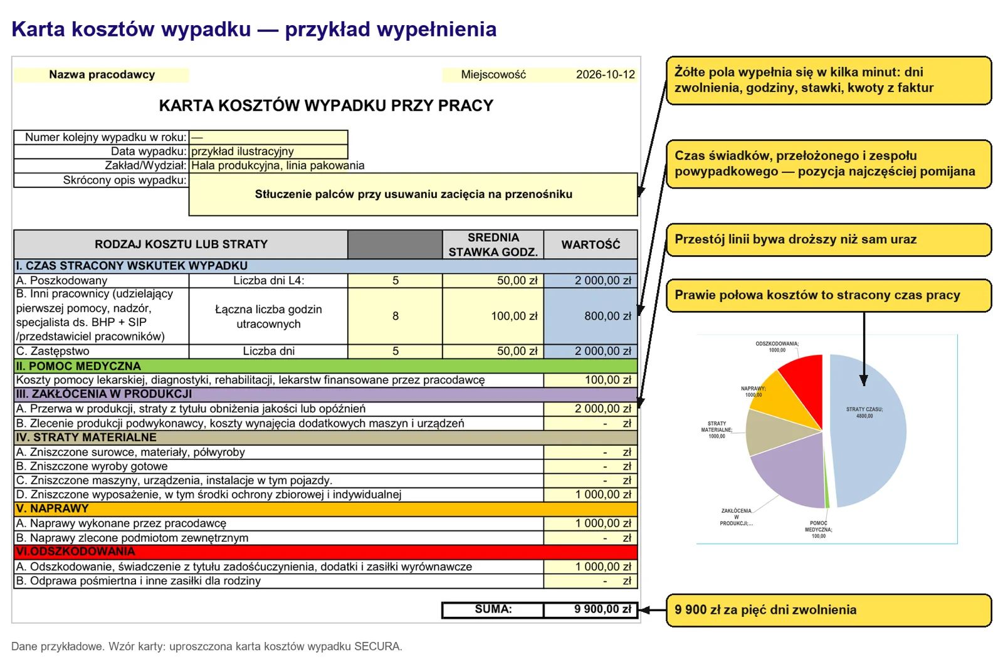Select the 'IV. STRATY MATERIALNE' section header
Screen dimensions: 1003x662
click(325, 438)
